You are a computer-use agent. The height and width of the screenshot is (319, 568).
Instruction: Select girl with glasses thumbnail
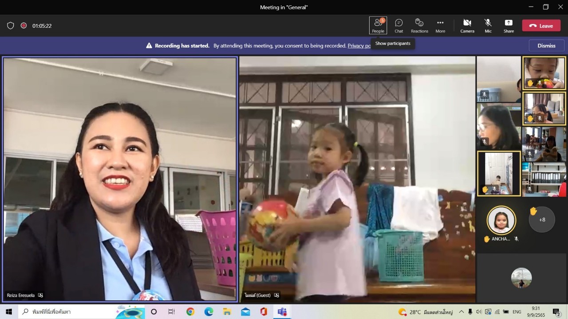499,126
